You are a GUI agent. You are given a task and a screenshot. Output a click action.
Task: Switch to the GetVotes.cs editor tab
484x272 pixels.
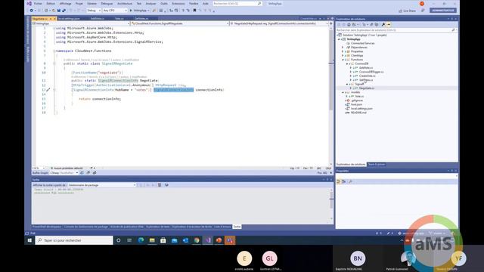(x=141, y=19)
